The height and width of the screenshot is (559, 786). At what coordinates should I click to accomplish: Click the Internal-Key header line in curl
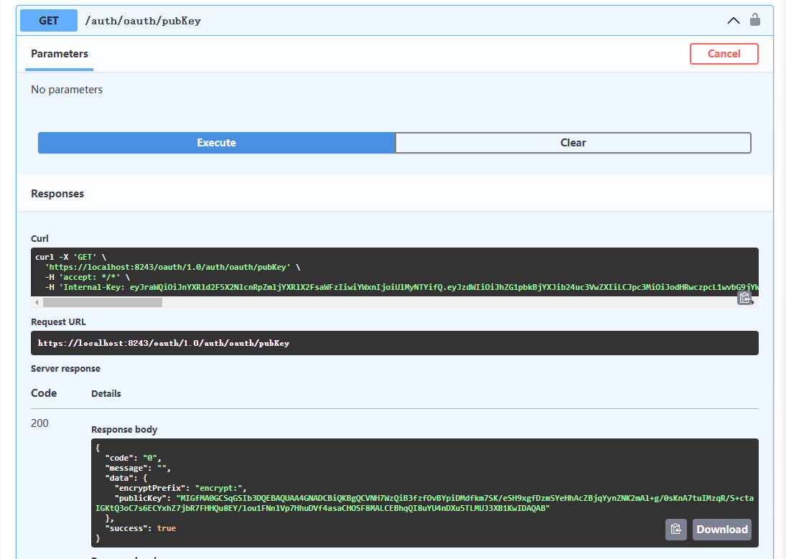click(401, 287)
